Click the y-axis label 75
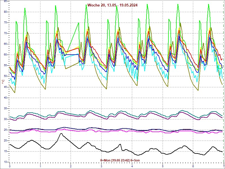 pos(5,23)
